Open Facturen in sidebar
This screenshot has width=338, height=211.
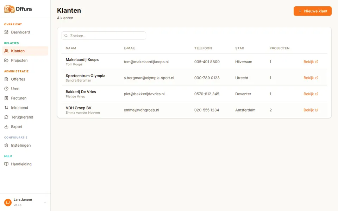(25, 98)
